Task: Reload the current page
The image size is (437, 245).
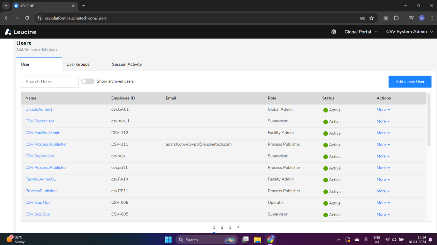Action: click(27, 18)
